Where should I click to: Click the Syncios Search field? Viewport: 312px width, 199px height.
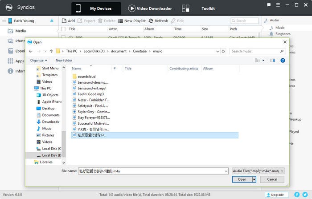(x=245, y=20)
